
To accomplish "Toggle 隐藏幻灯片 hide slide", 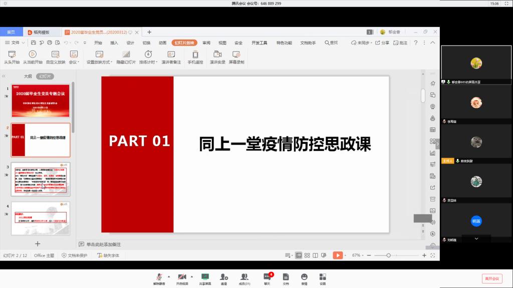I will (126, 54).
